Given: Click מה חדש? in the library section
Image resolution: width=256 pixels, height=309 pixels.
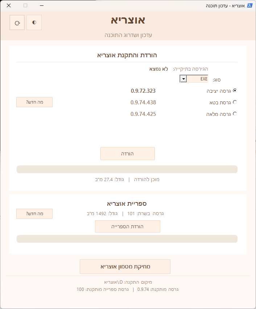Looking at the screenshot, I should point(34,214).
